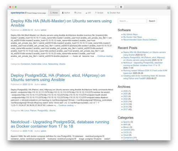Click Continue reading in K8s post
The width and height of the screenshot is (178, 151).
[x=105, y=56]
